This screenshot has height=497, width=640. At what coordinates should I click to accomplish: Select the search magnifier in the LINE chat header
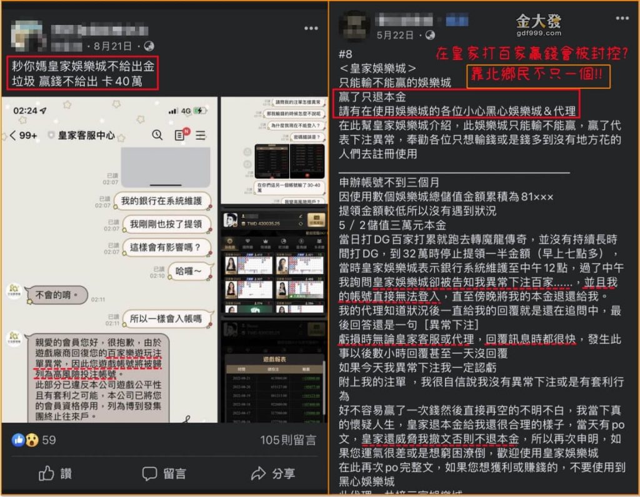(x=156, y=135)
